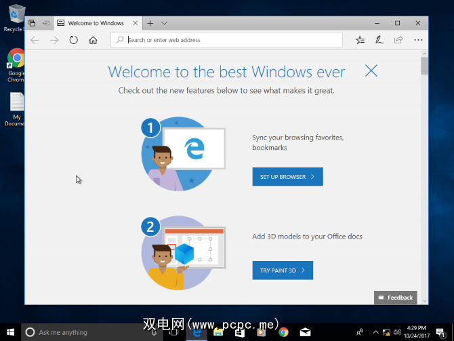Open File Explorer from the taskbar
This screenshot has height=341, width=454.
point(218,332)
